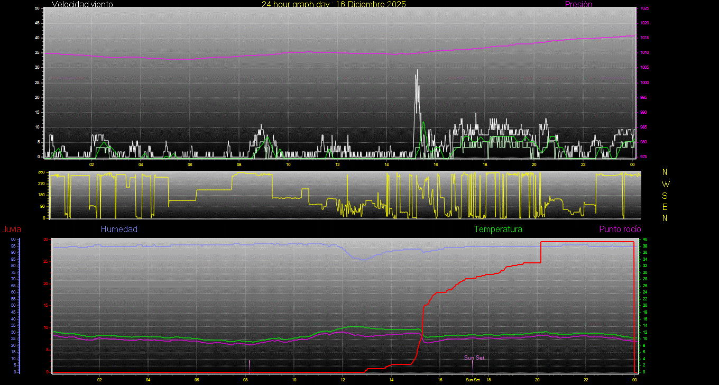Image resolution: width=719 pixels, height=385 pixels.
Task: Select the 06 hour tick on the bottom chart axis
Action: (x=197, y=380)
